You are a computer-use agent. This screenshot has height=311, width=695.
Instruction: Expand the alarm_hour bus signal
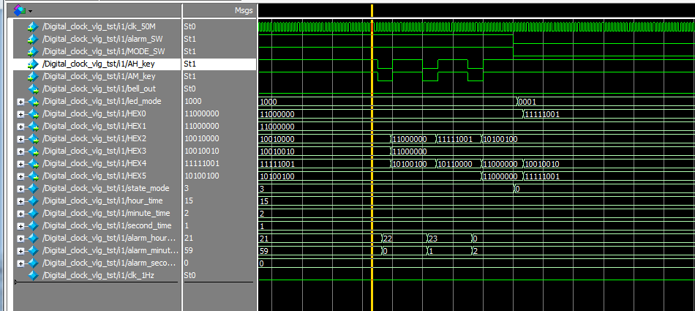point(20,239)
